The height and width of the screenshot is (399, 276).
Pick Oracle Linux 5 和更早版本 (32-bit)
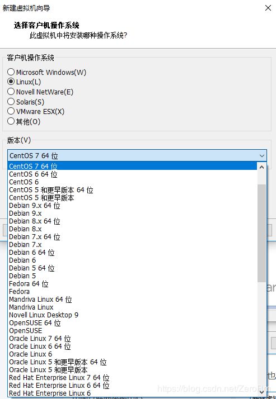click(132, 370)
